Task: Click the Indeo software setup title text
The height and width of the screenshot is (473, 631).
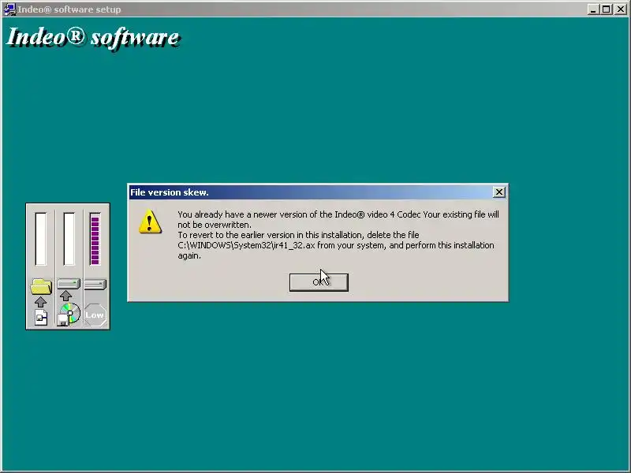Action: tap(69, 9)
